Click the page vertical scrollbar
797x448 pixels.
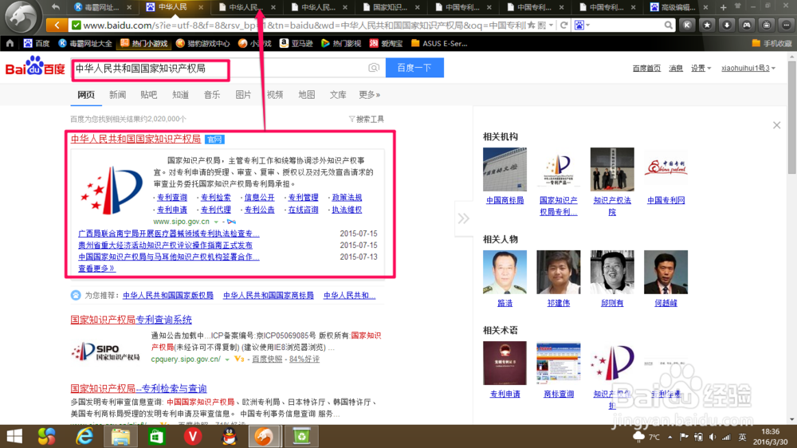(x=792, y=117)
